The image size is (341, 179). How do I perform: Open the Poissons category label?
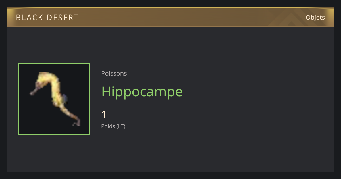(x=114, y=74)
